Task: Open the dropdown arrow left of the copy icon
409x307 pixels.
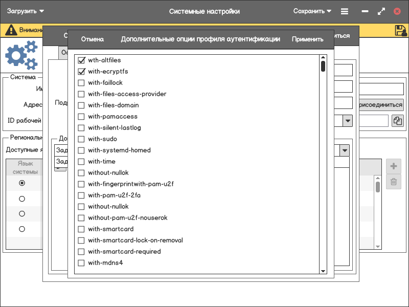Action: click(x=347, y=121)
